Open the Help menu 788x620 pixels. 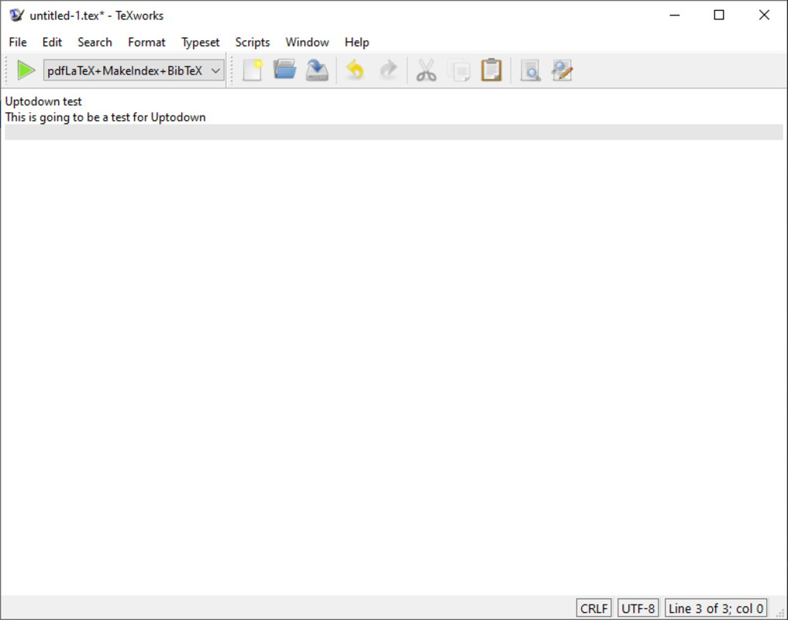[x=357, y=43]
